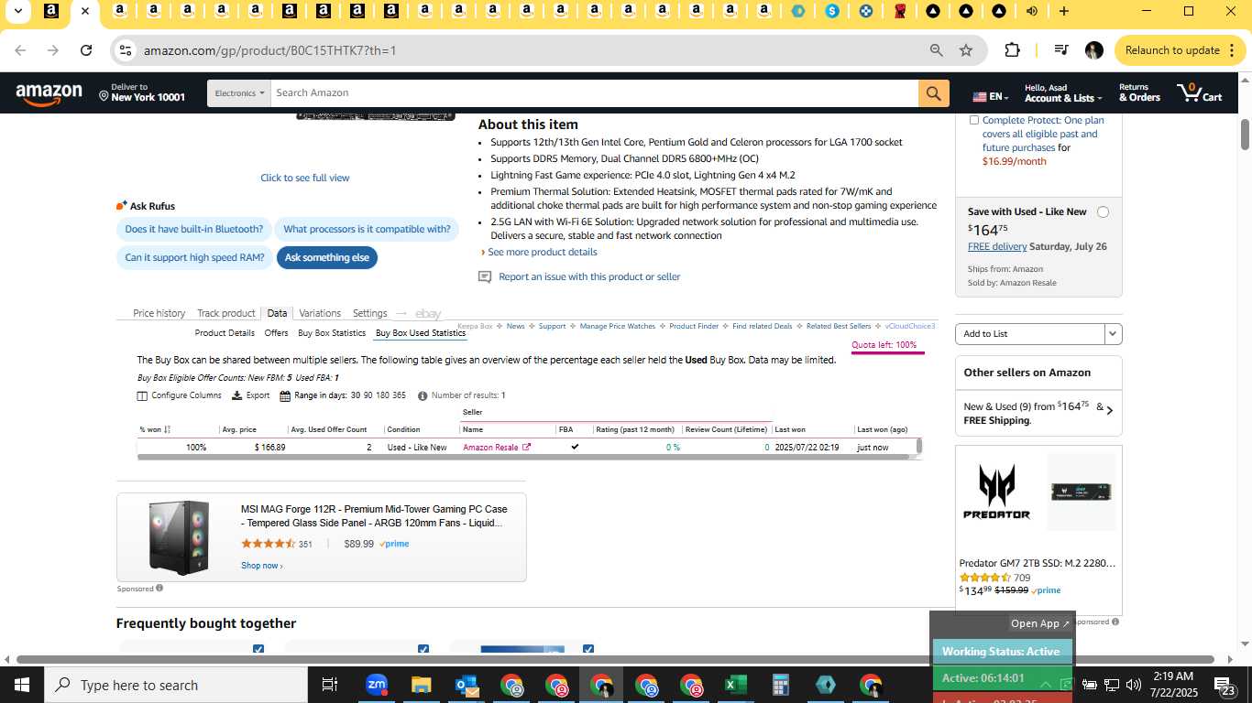This screenshot has height=703, width=1252.
Task: Open the site information icon in address bar
Action: click(126, 50)
